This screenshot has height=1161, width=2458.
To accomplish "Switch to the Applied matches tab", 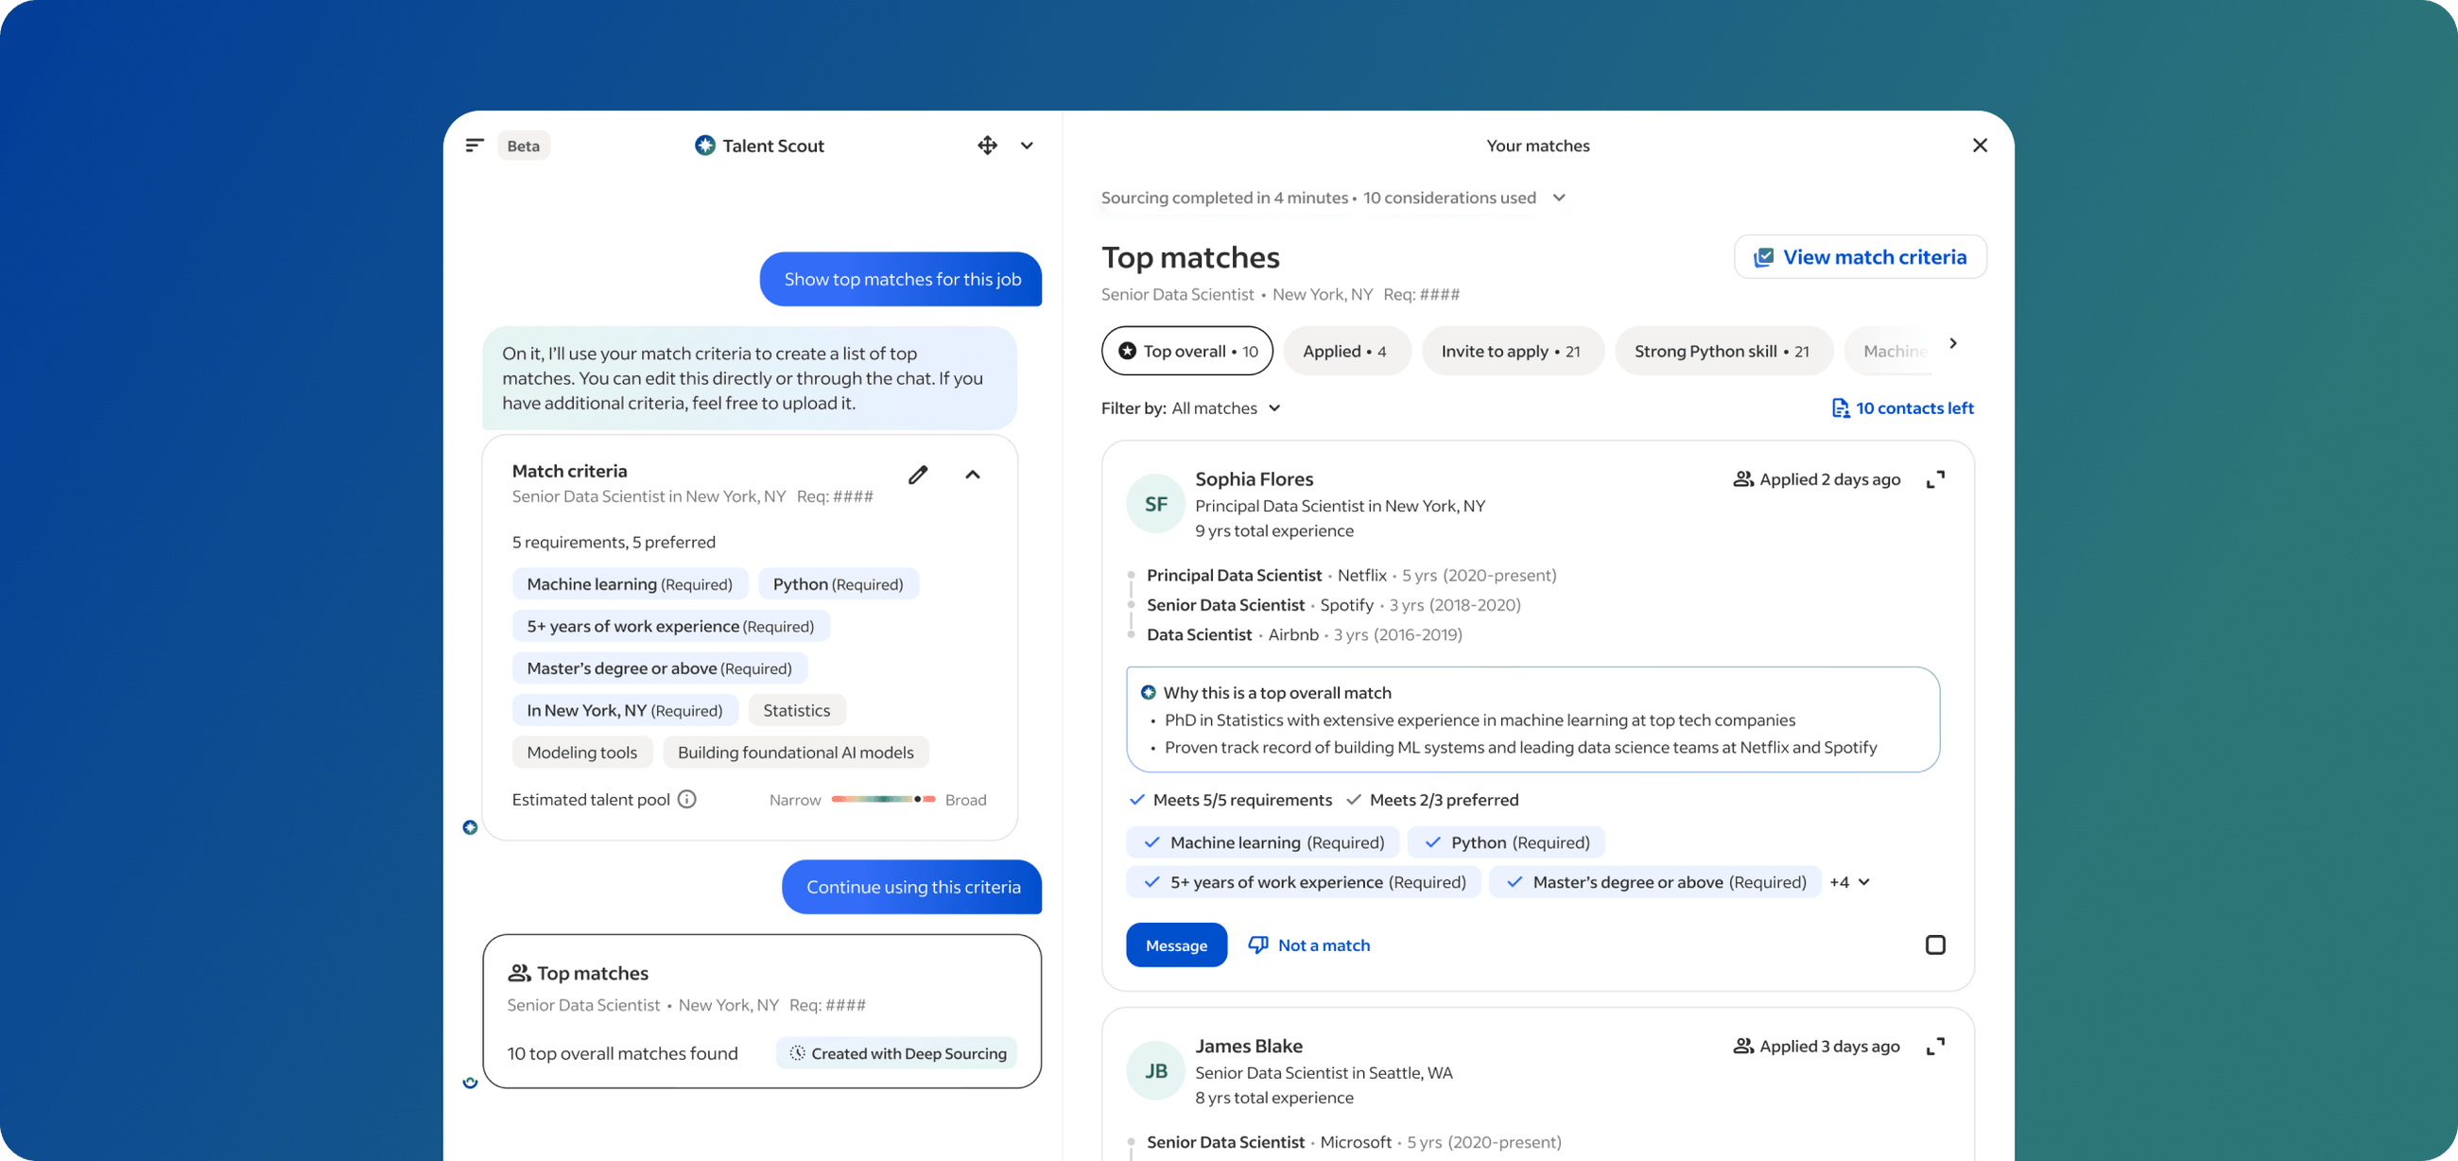I will pyautogui.click(x=1347, y=350).
